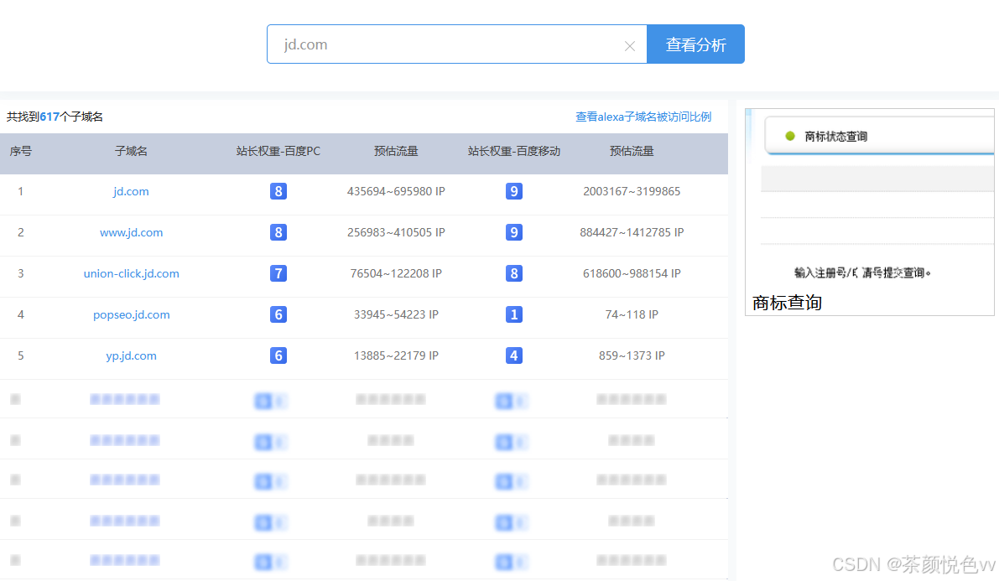This screenshot has width=999, height=581.
Task: Click Baidu PC weight badge 8 for jd.com
Action: tap(278, 191)
